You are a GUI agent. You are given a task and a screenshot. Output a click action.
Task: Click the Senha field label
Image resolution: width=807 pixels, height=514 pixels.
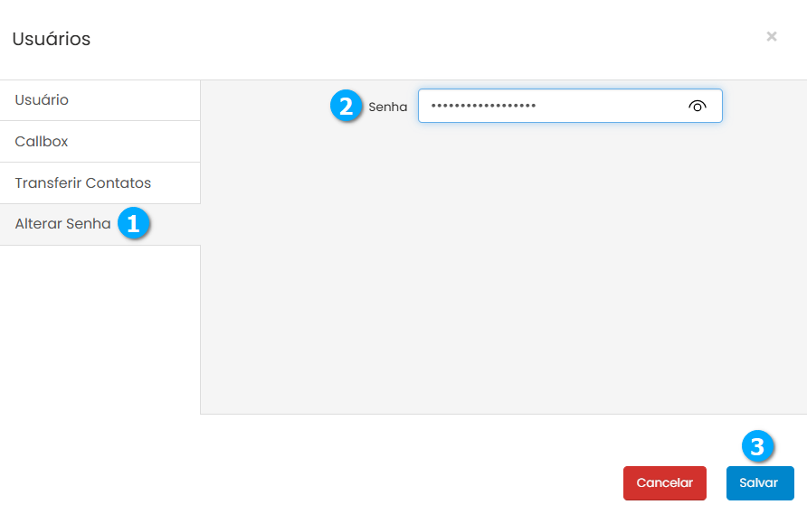point(387,107)
